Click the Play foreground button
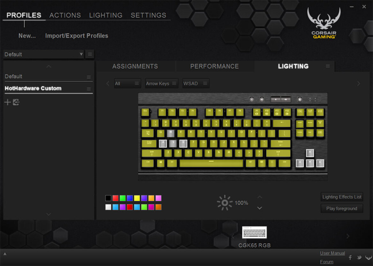 pos(342,209)
